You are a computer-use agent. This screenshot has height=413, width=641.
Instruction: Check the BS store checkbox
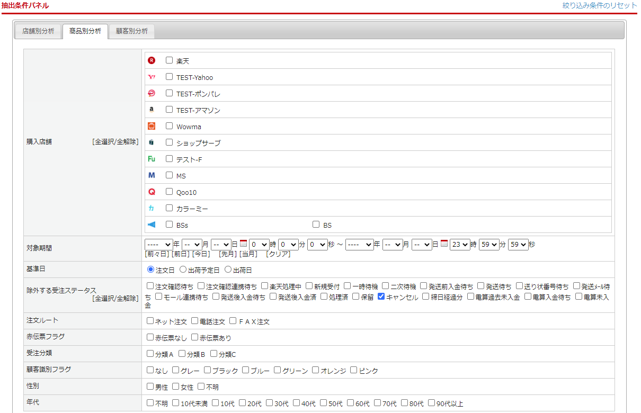coord(316,225)
